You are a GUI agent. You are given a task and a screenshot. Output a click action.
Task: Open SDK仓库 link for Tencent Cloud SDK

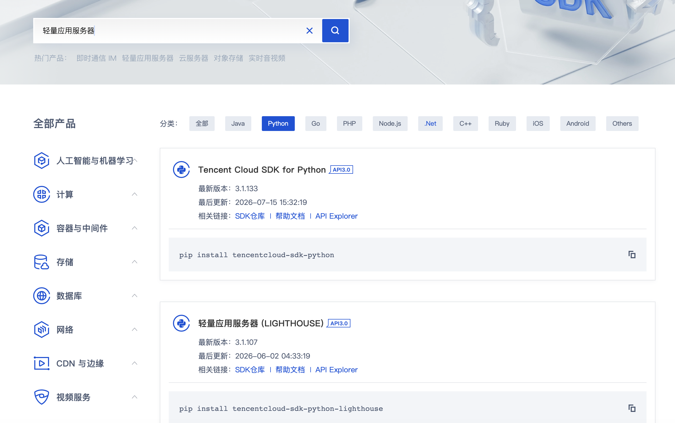(x=250, y=216)
